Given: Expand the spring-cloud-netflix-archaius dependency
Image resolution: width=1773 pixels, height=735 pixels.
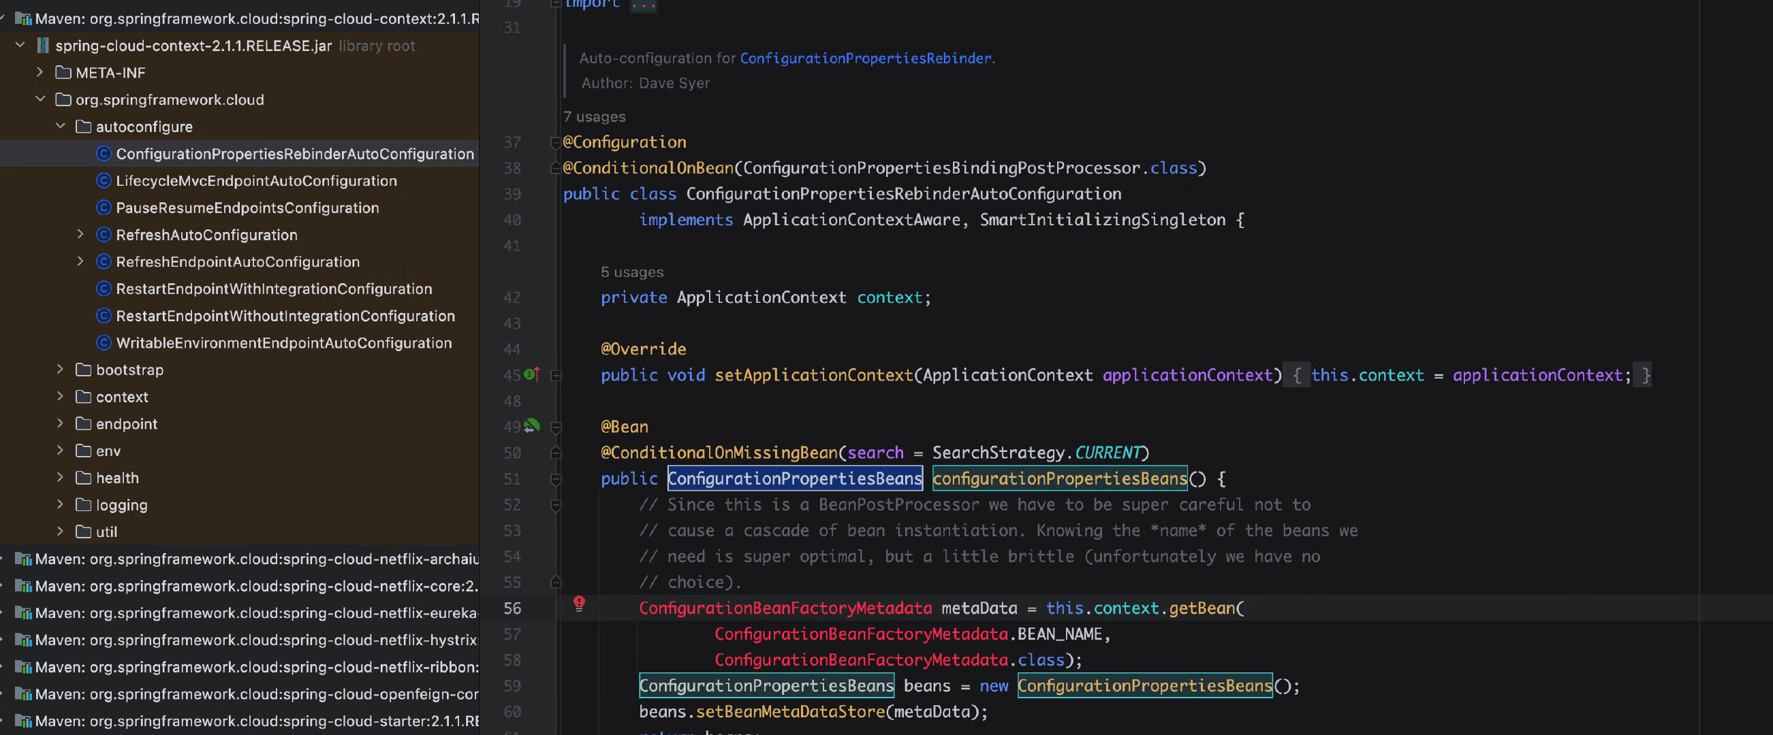Looking at the screenshot, I should pos(9,558).
